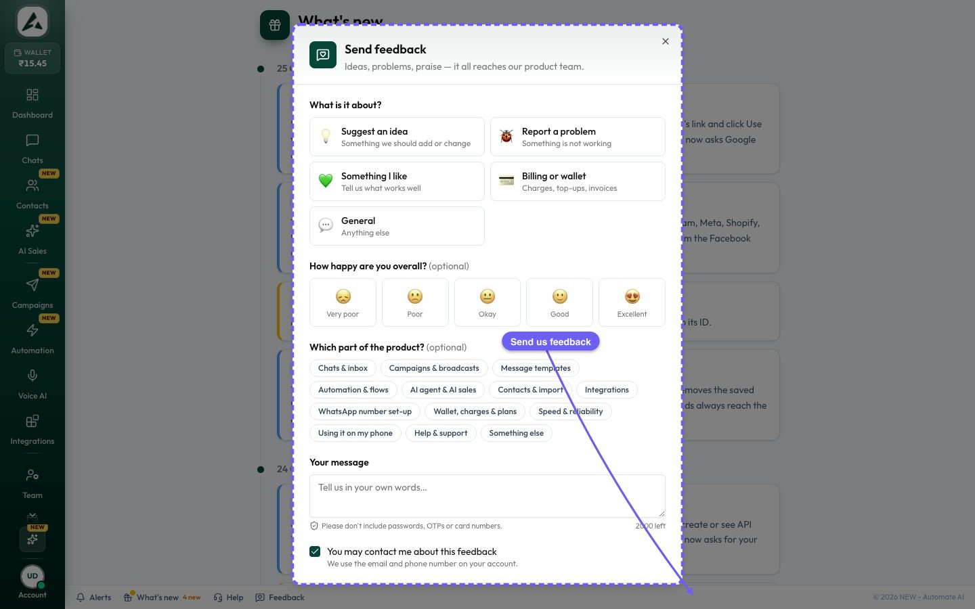Rate overall happiness as Very poor

coord(343,302)
